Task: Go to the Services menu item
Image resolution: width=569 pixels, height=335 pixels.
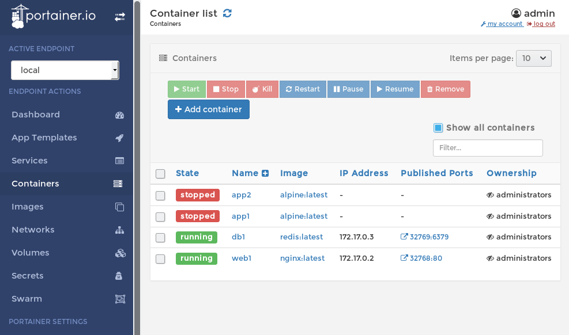Action: click(x=29, y=161)
